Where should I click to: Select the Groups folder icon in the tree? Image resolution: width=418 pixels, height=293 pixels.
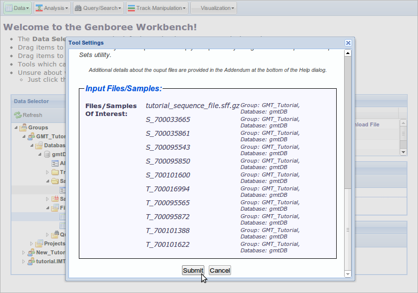click(23, 127)
